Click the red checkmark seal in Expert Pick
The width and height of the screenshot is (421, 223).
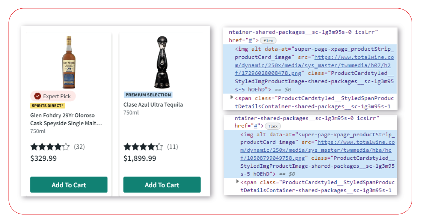37,96
